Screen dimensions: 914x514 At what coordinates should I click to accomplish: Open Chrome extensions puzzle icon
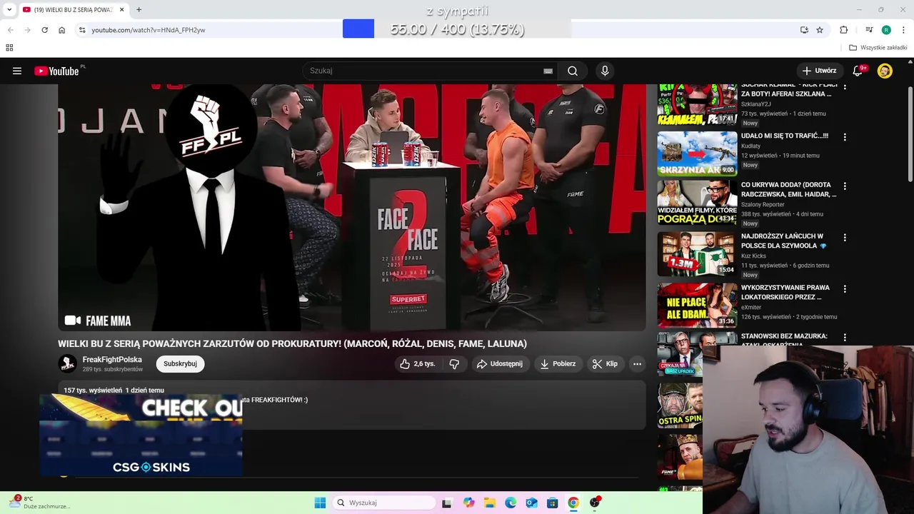point(844,30)
